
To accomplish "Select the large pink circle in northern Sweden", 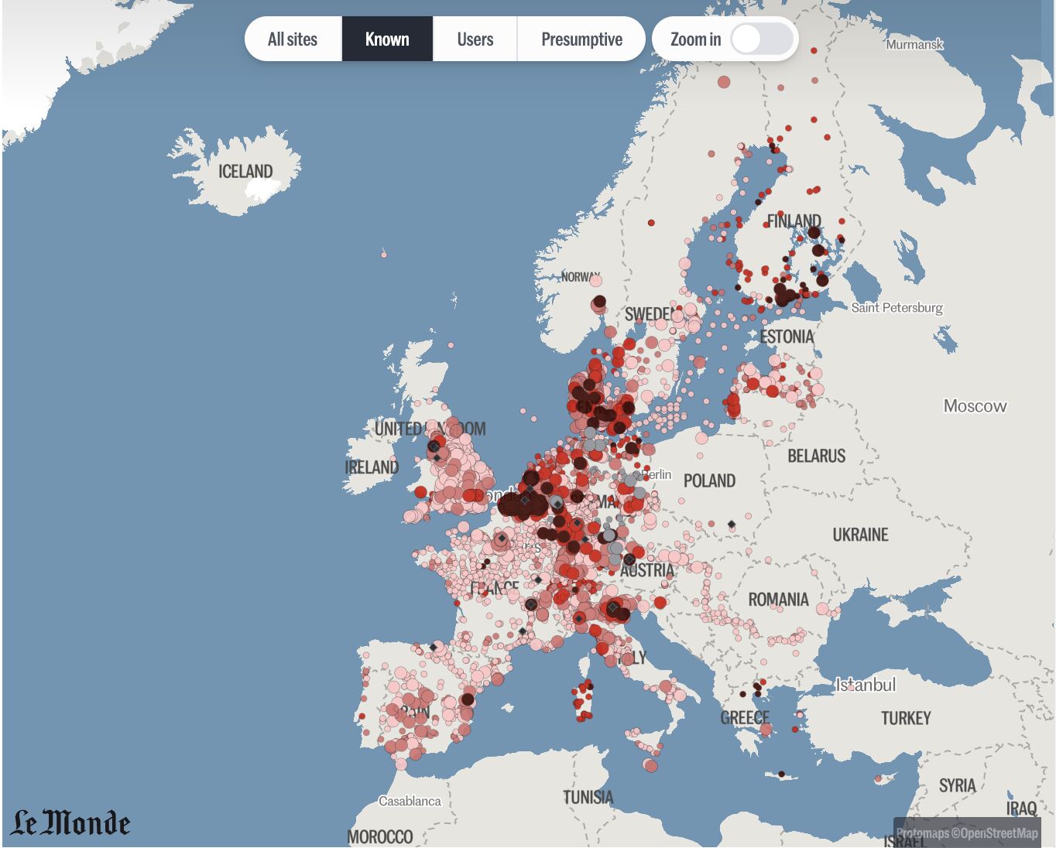I will [724, 82].
